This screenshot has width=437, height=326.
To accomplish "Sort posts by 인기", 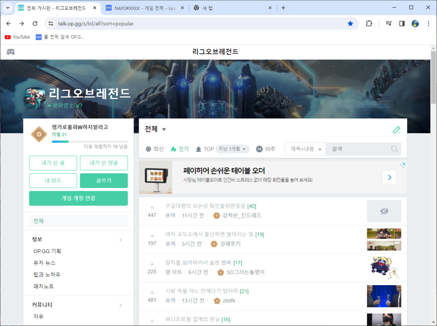I will click(x=180, y=149).
